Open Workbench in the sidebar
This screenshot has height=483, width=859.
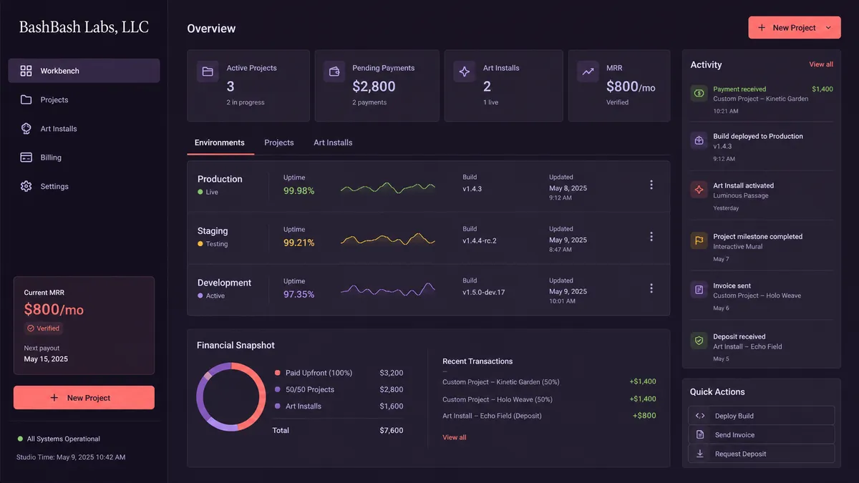84,71
